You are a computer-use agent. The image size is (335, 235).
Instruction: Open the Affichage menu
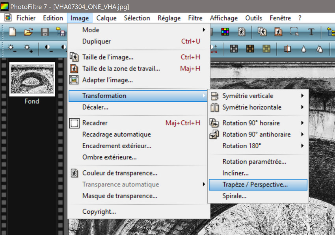point(224,18)
